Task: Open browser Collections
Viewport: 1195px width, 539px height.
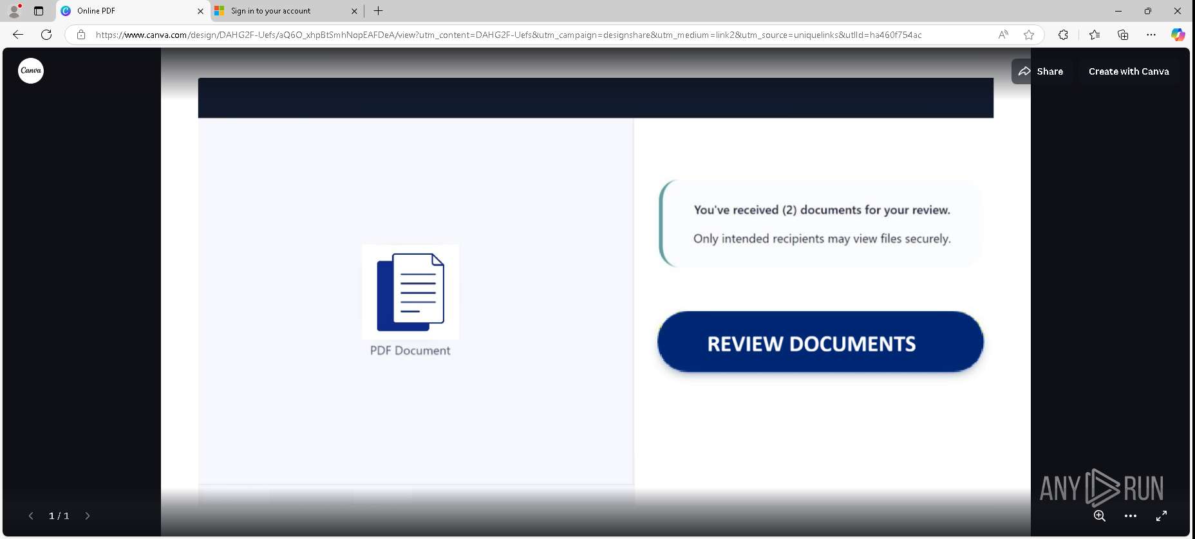Action: coord(1123,35)
